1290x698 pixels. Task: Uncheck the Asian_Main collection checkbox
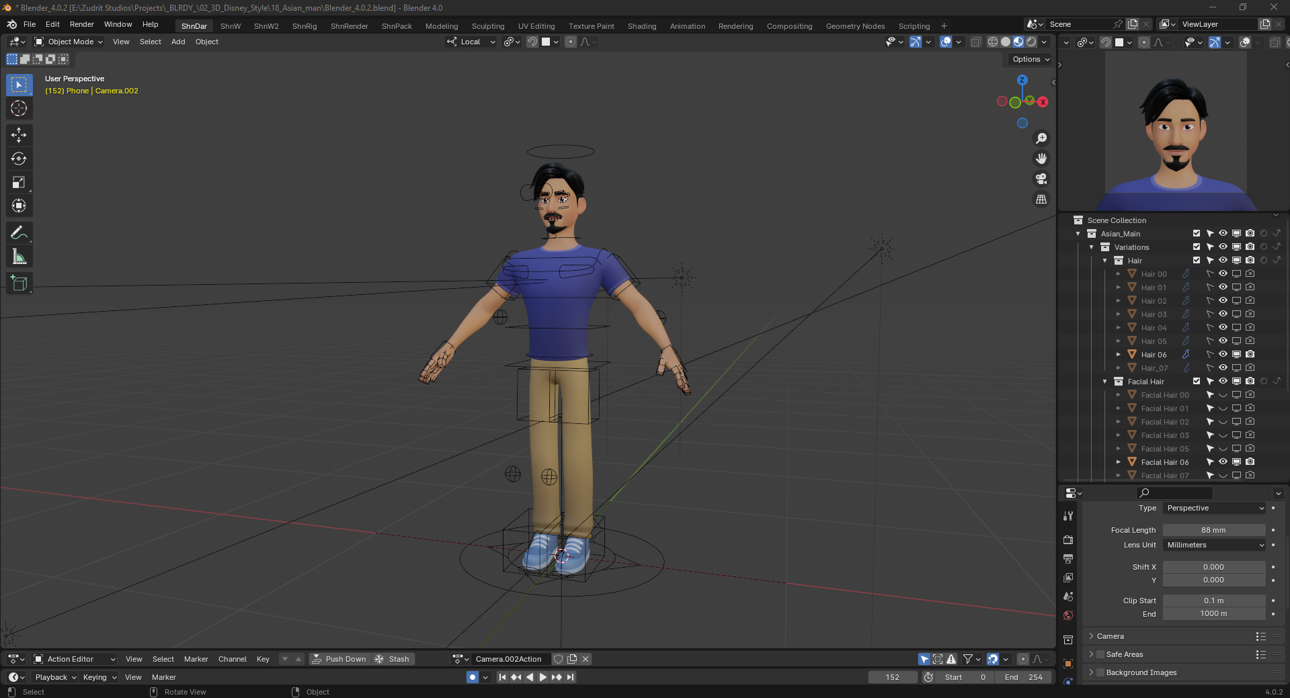point(1197,233)
